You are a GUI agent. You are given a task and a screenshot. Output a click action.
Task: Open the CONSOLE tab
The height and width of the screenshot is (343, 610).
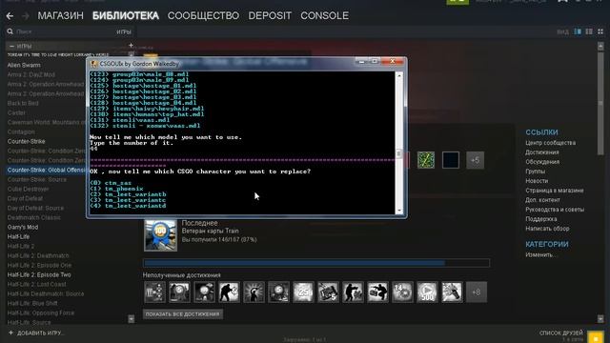tap(324, 15)
